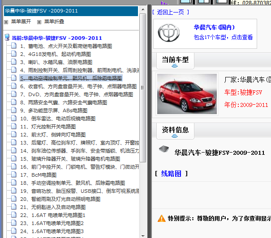This screenshot has width=271, height=238.
Task: Click document icon for item 11 灯光控制开关
Action: click(x=14, y=126)
